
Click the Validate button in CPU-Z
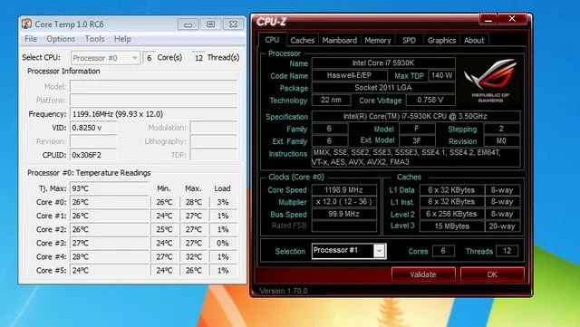click(x=423, y=274)
